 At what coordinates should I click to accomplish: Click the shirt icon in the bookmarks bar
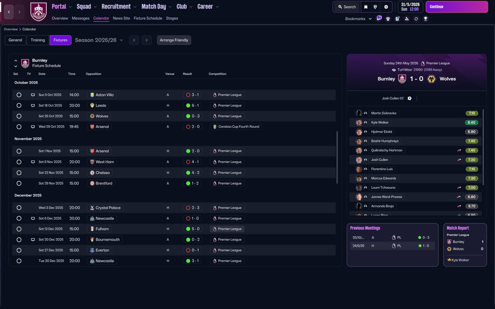(x=388, y=19)
